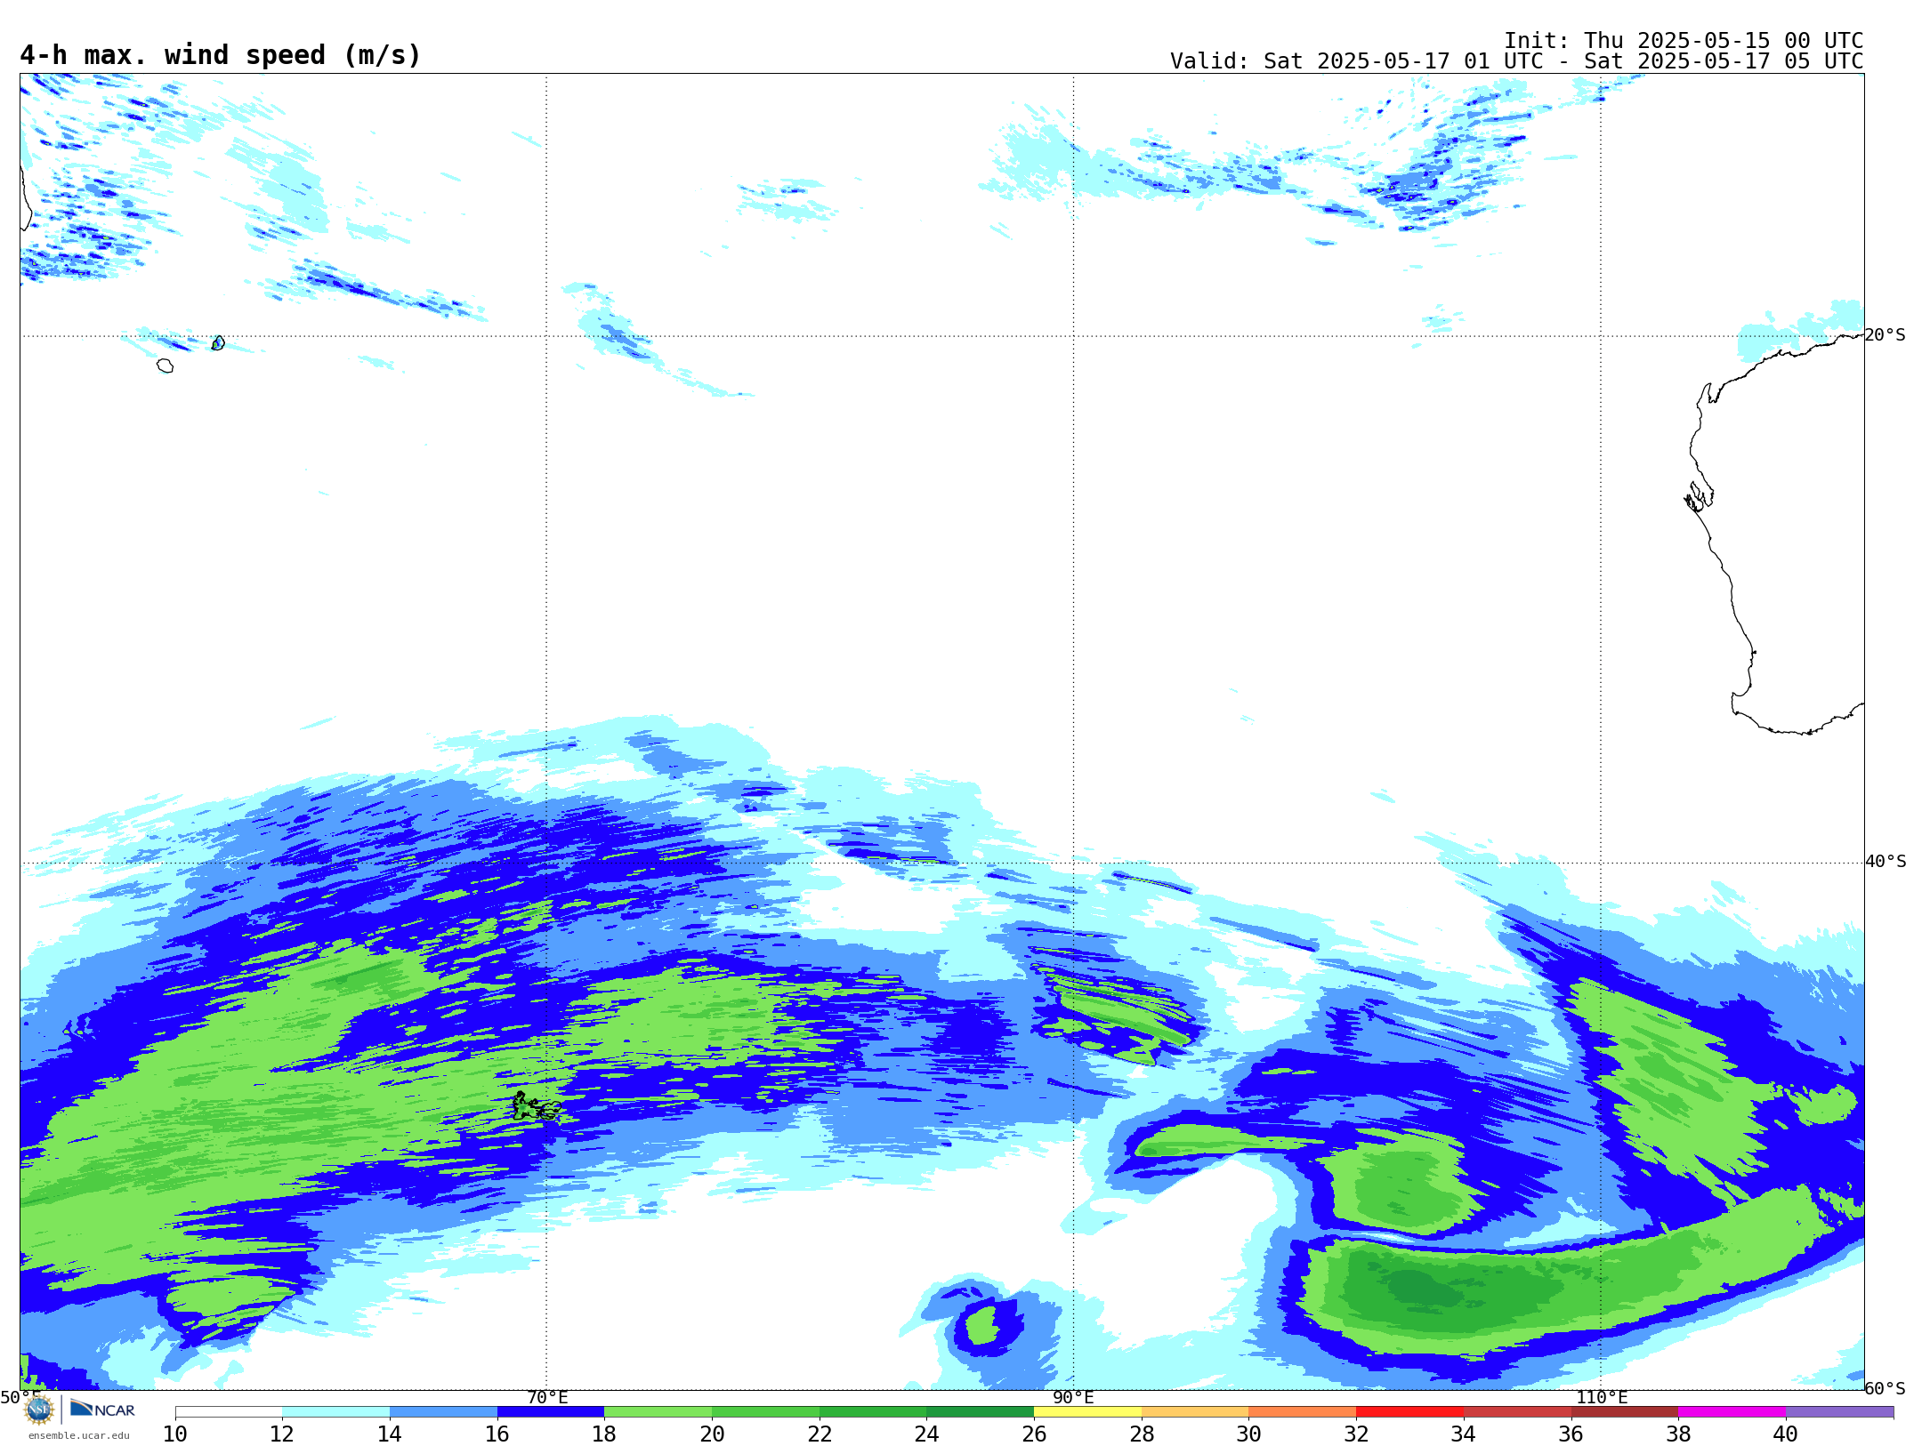Click the bright red 32-34 colorbar segment

[x=1409, y=1412]
